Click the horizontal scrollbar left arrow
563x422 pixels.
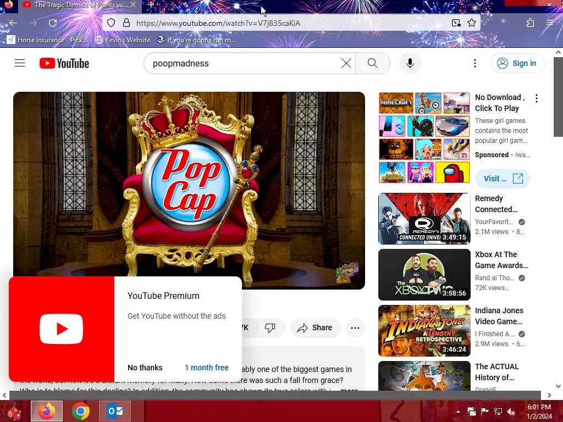pos(4,395)
